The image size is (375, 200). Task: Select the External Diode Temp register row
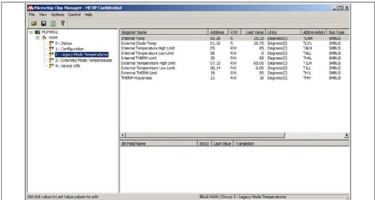click(234, 43)
